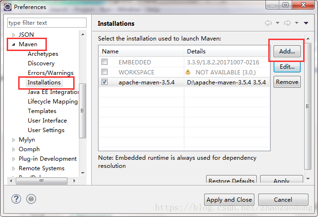Select Discovery under Maven

[41, 63]
